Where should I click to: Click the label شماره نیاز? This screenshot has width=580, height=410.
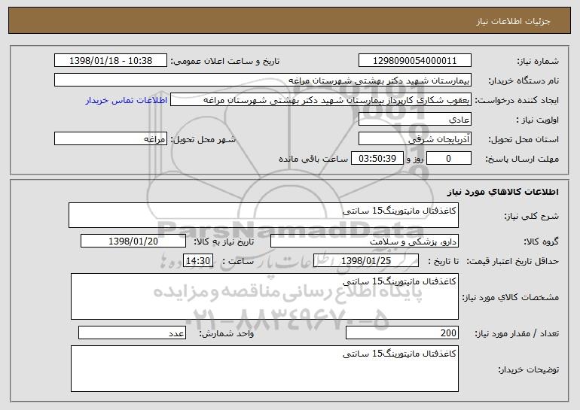(539, 62)
